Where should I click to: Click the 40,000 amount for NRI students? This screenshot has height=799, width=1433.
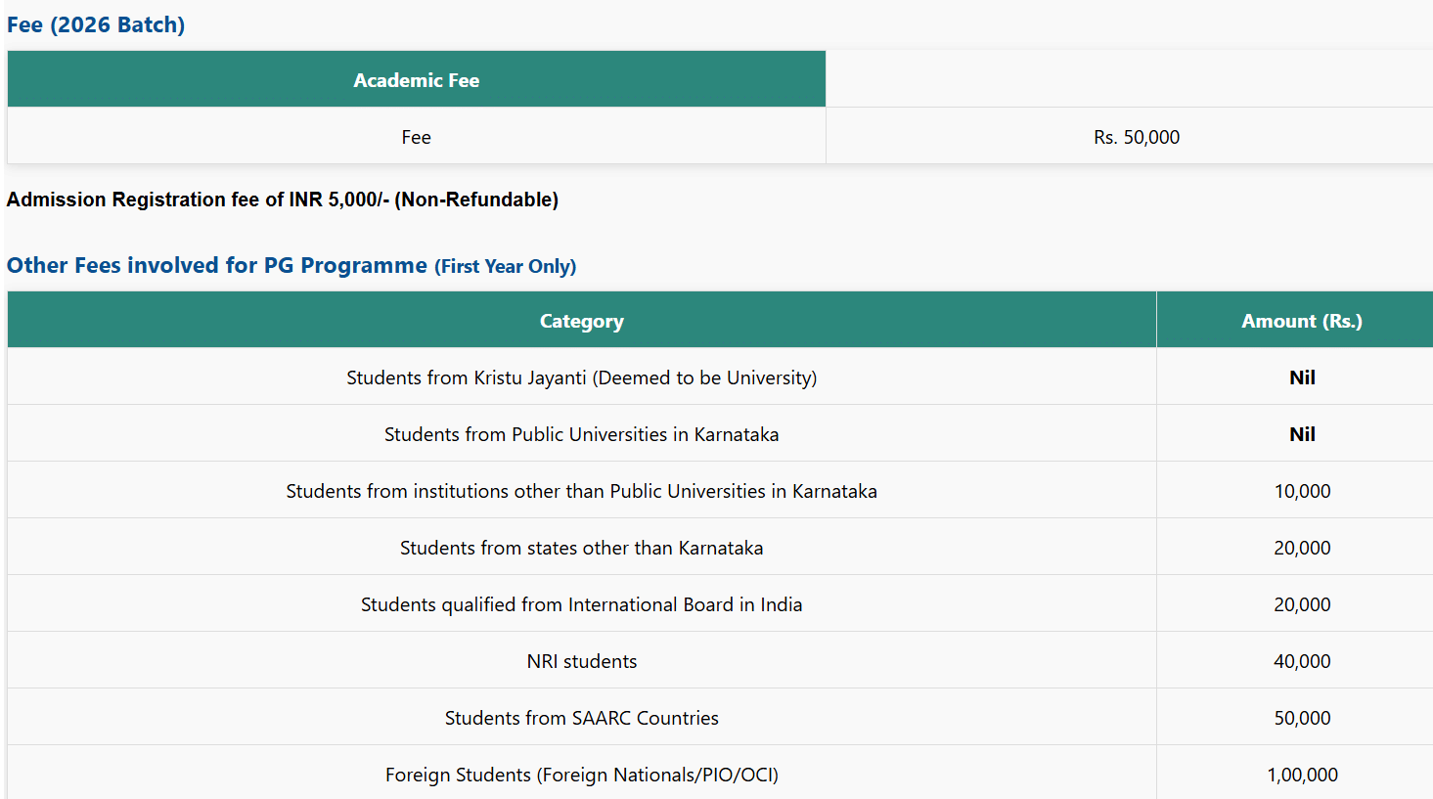[x=1302, y=661]
